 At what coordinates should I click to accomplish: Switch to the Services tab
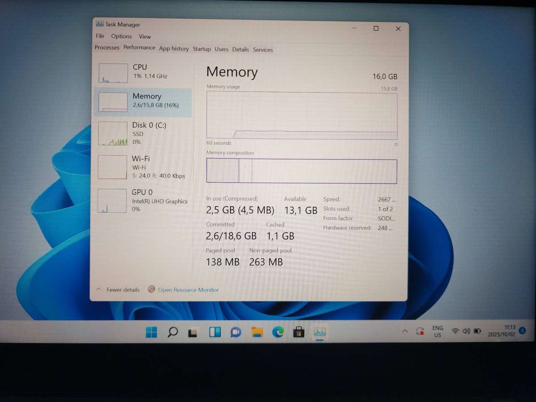263,49
